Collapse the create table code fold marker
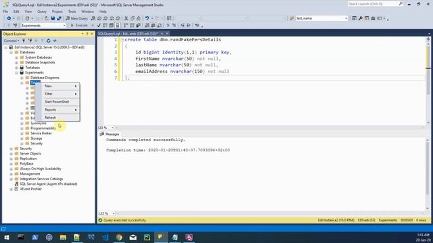 122,40
